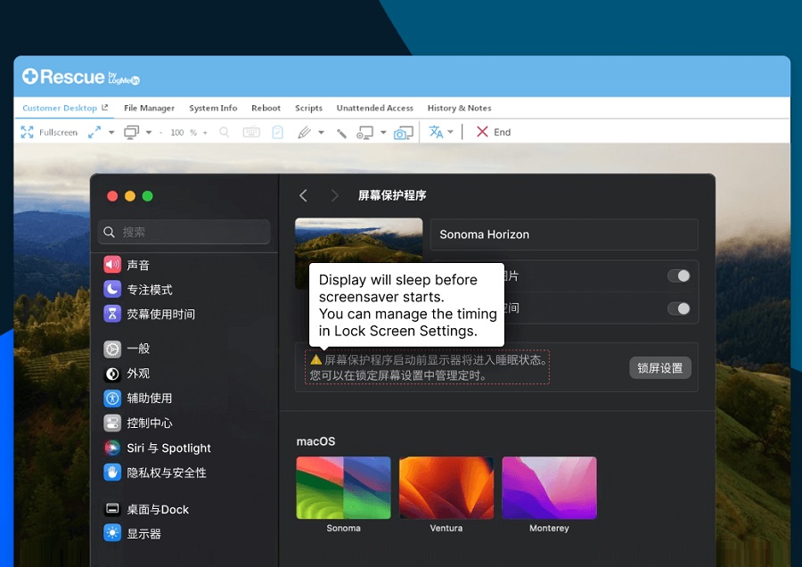Switch to the Customer Desktop tab
This screenshot has height=567, width=802.
click(60, 108)
